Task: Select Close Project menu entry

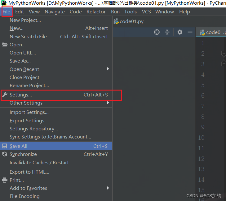Action: (56, 77)
